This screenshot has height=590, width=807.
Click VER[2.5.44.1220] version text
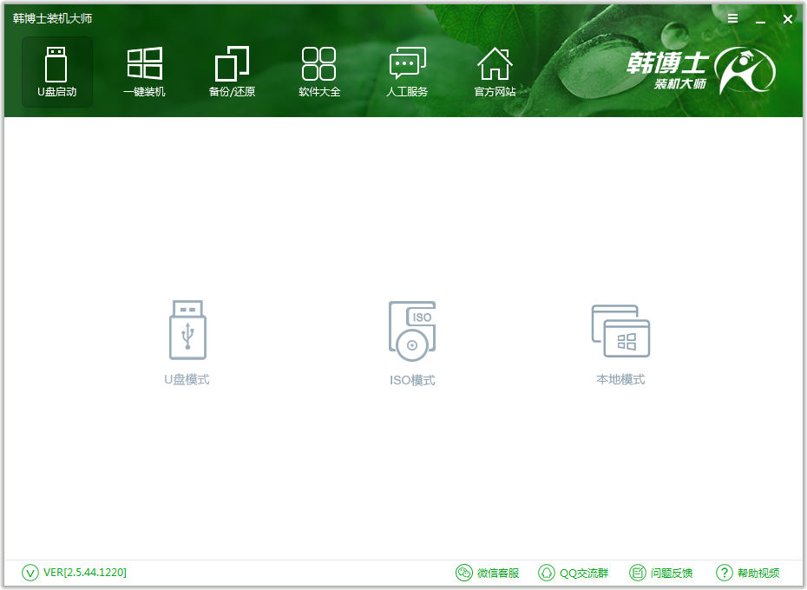(85, 573)
